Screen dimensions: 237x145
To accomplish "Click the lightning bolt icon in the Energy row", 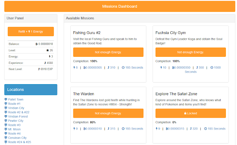I will 50,56.
